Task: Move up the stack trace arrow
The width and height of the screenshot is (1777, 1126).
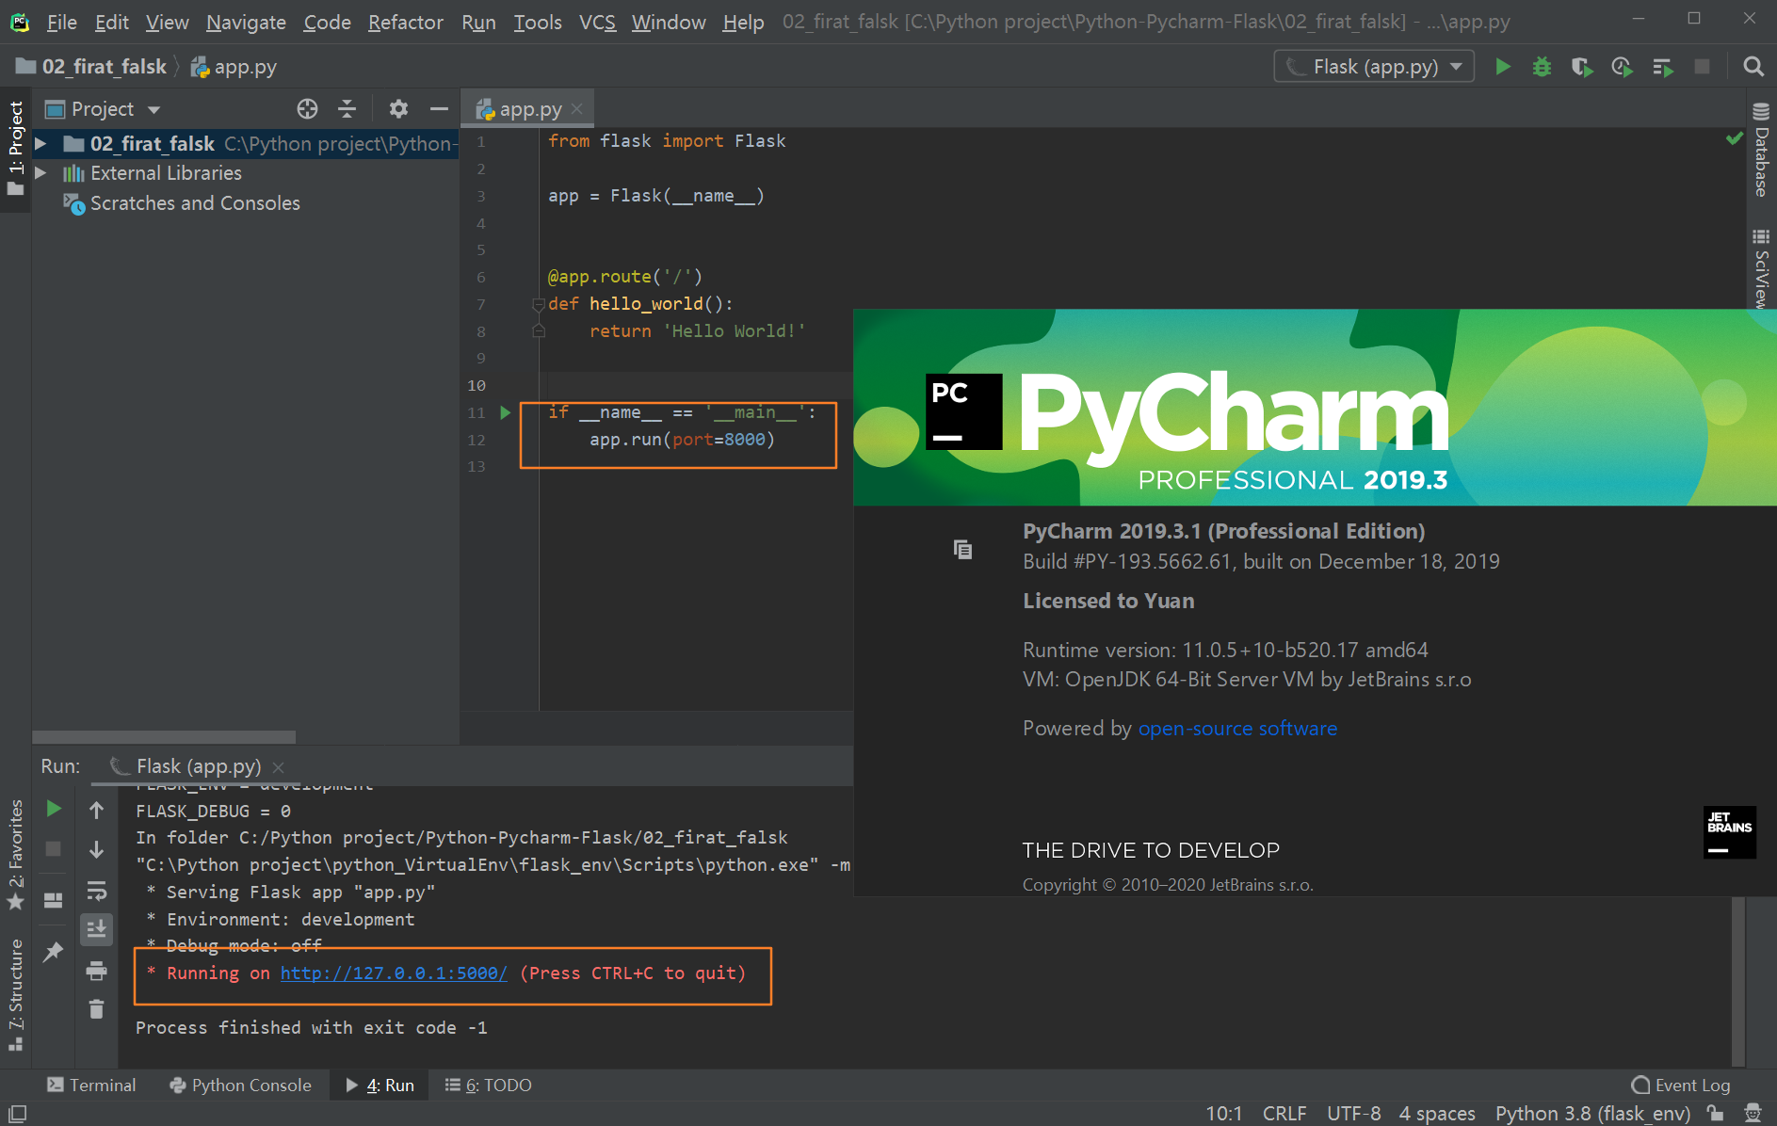Action: [96, 810]
